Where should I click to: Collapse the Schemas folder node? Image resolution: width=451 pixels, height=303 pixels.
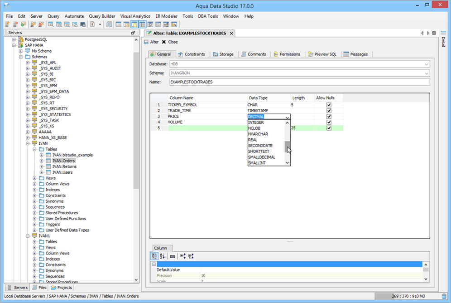point(21,57)
